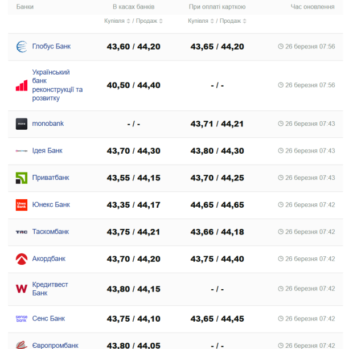
Task: Click the TAC Таскомбанк logo icon
Action: click(x=22, y=232)
